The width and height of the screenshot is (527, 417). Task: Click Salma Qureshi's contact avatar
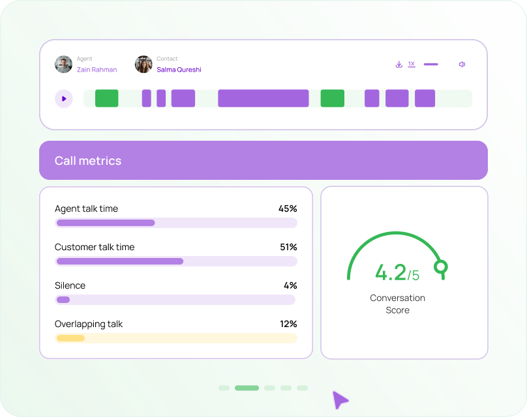(x=143, y=64)
